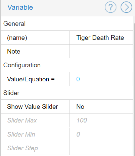Select the Slider Min value 0
This screenshot has width=135, height=156.
pos(101,134)
